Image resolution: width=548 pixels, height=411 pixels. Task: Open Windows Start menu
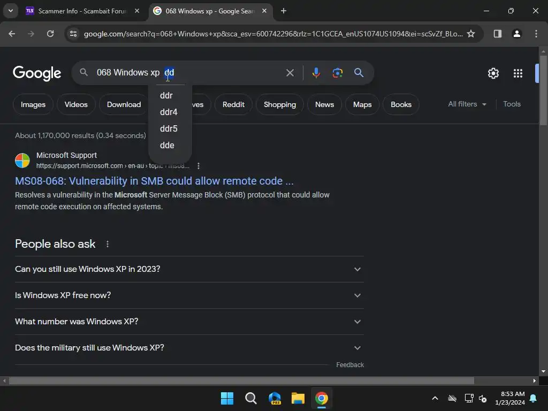coord(227,398)
